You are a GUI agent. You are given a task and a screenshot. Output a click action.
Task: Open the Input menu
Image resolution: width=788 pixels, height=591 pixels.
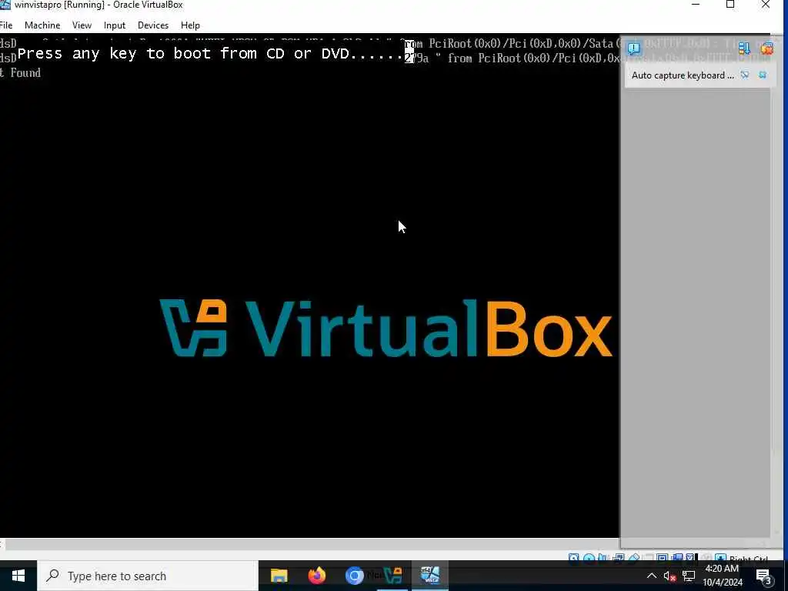point(115,25)
